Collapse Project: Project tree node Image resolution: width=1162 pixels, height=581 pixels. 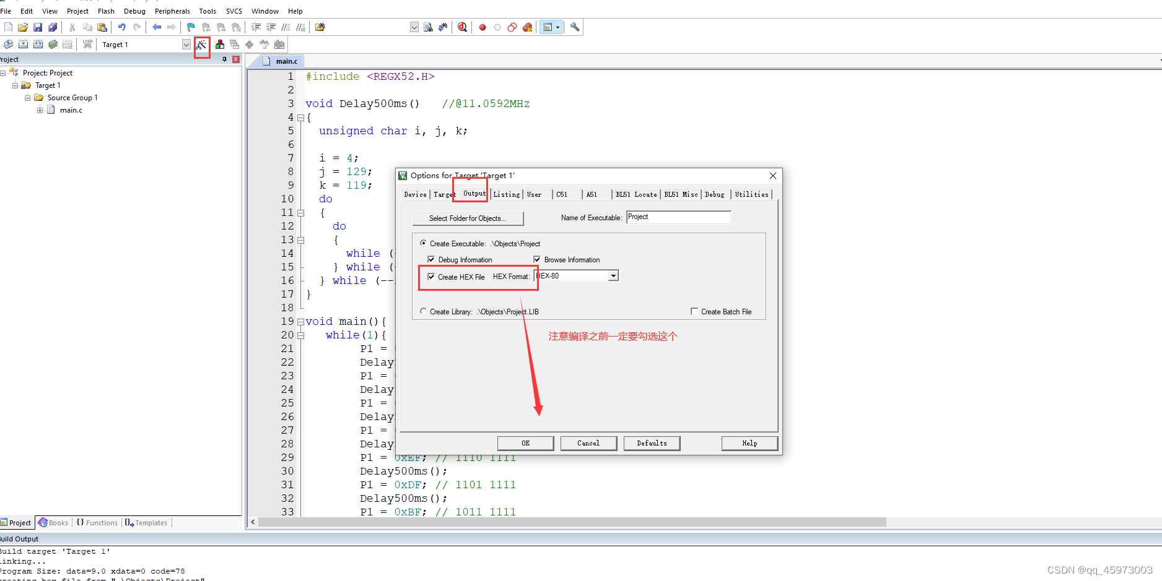(x=3, y=73)
